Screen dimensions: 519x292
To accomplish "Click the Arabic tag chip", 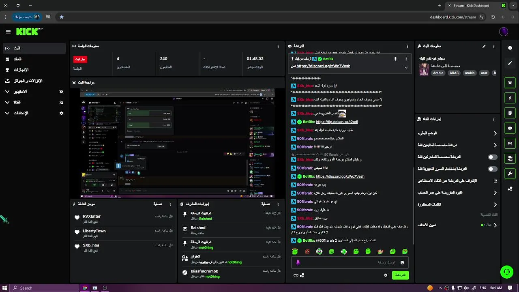I will [x=438, y=73].
